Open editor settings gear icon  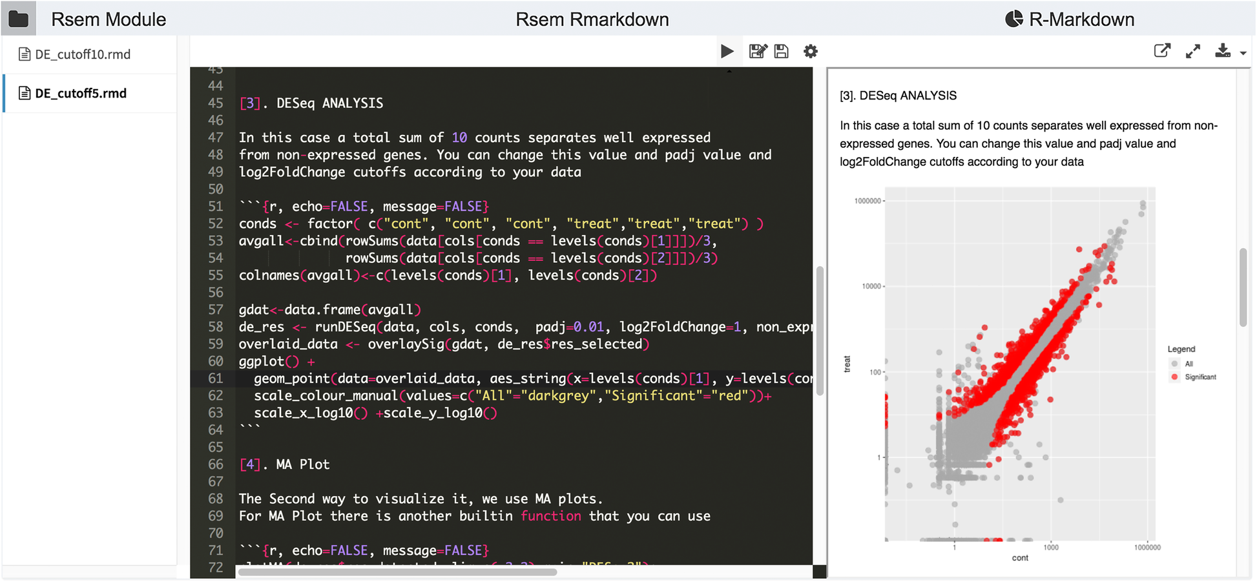tap(811, 51)
